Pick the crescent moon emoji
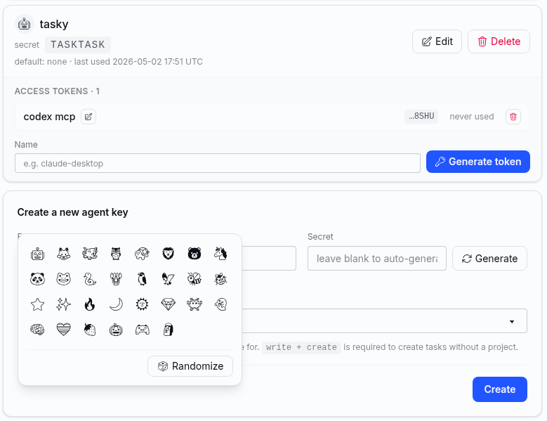The width and height of the screenshot is (547, 421). tap(116, 304)
